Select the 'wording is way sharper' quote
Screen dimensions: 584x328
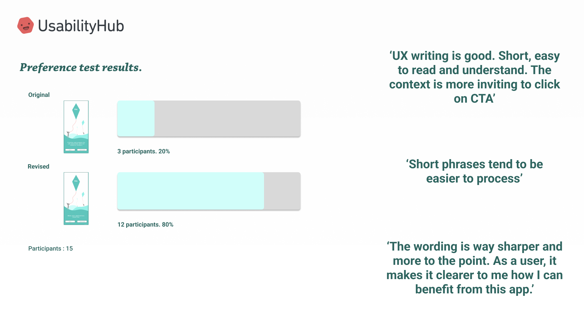tap(474, 268)
